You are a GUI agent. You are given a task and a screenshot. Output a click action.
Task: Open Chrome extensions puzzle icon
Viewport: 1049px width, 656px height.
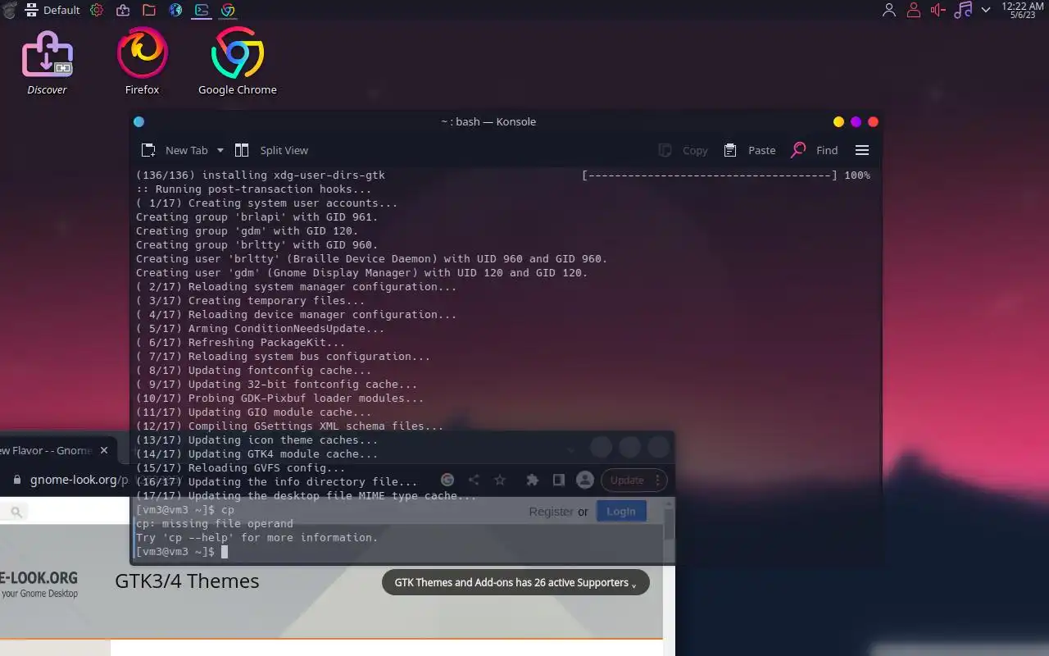532,480
